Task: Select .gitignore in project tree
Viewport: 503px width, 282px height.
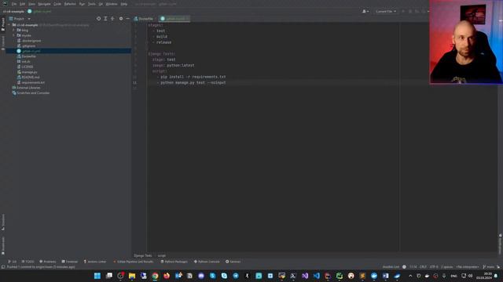Action: [x=28, y=45]
